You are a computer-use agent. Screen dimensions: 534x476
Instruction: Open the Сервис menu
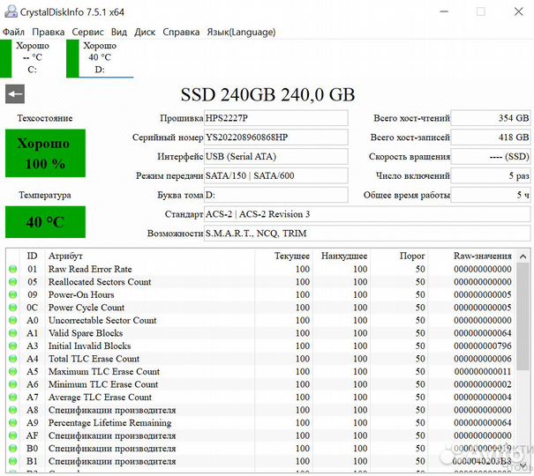click(87, 32)
